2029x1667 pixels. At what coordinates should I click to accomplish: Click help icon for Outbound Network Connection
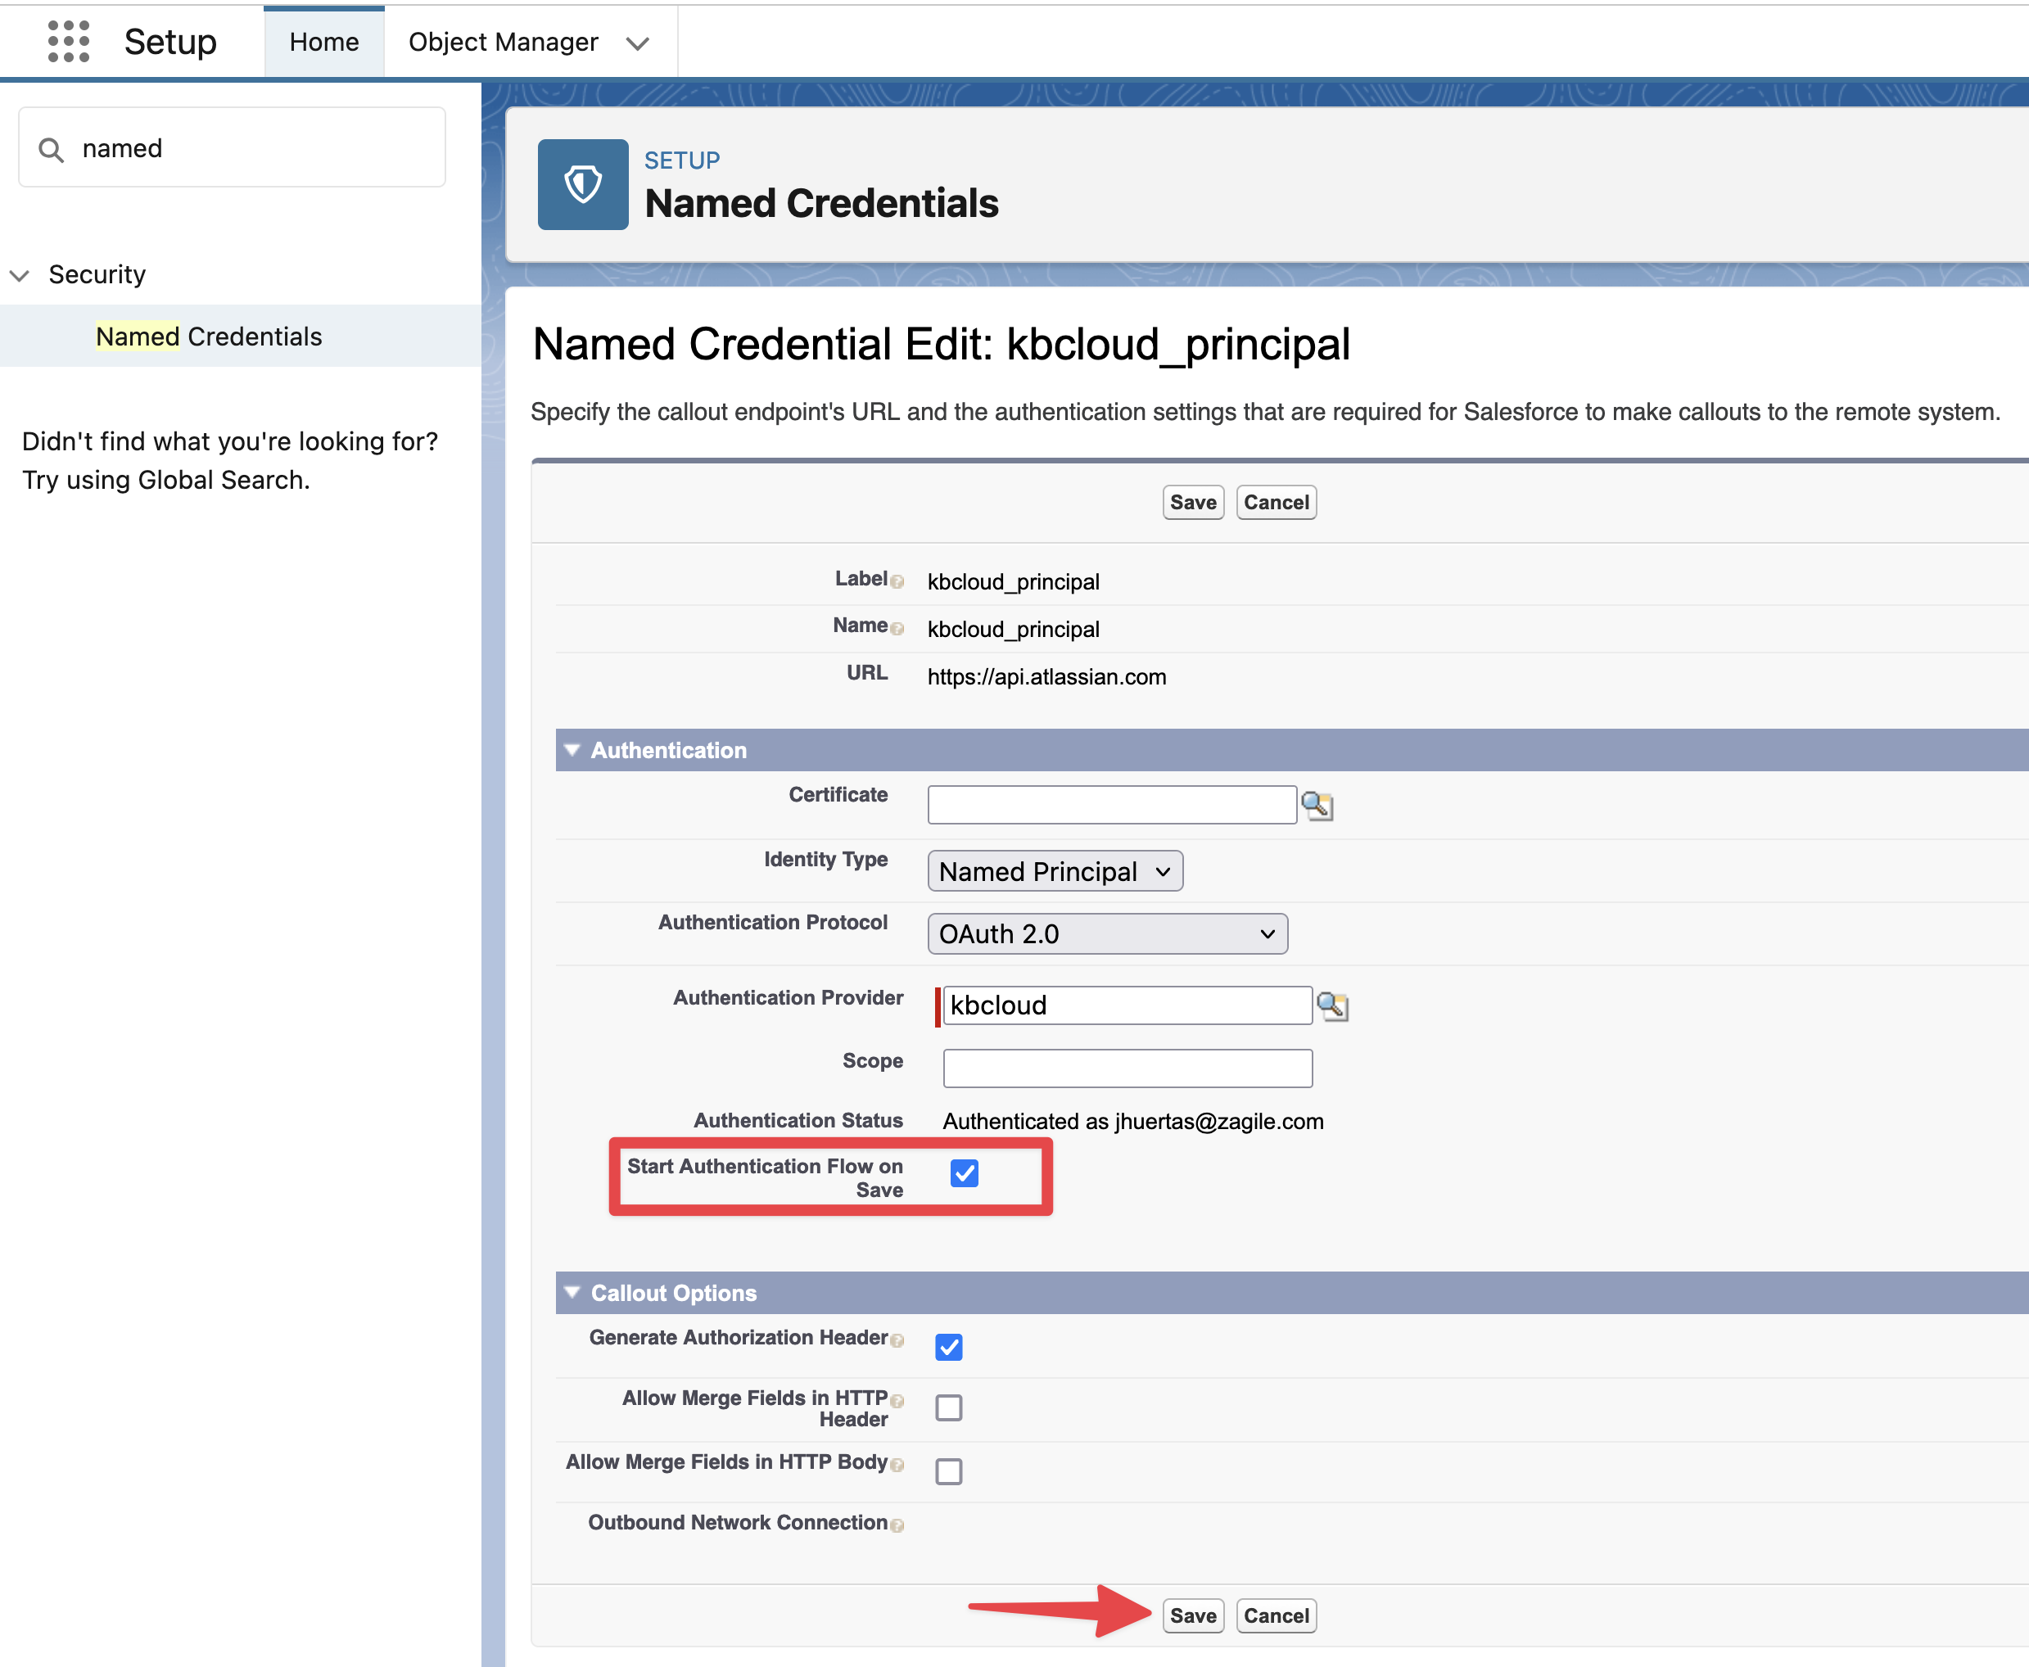pos(897,1525)
